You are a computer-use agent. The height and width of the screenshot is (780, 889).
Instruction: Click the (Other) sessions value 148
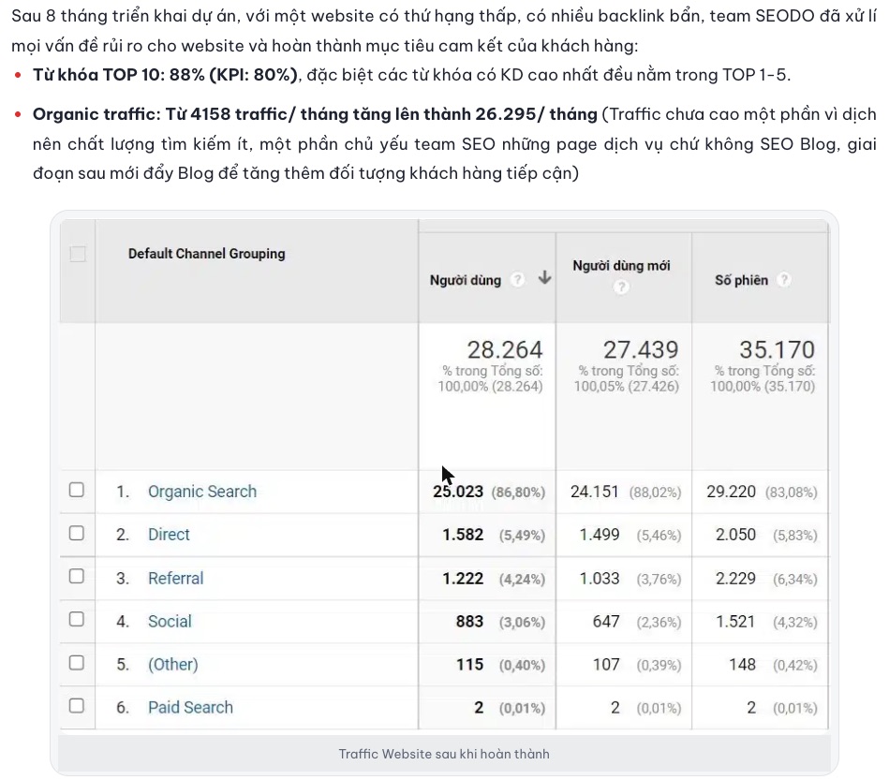[x=742, y=665]
